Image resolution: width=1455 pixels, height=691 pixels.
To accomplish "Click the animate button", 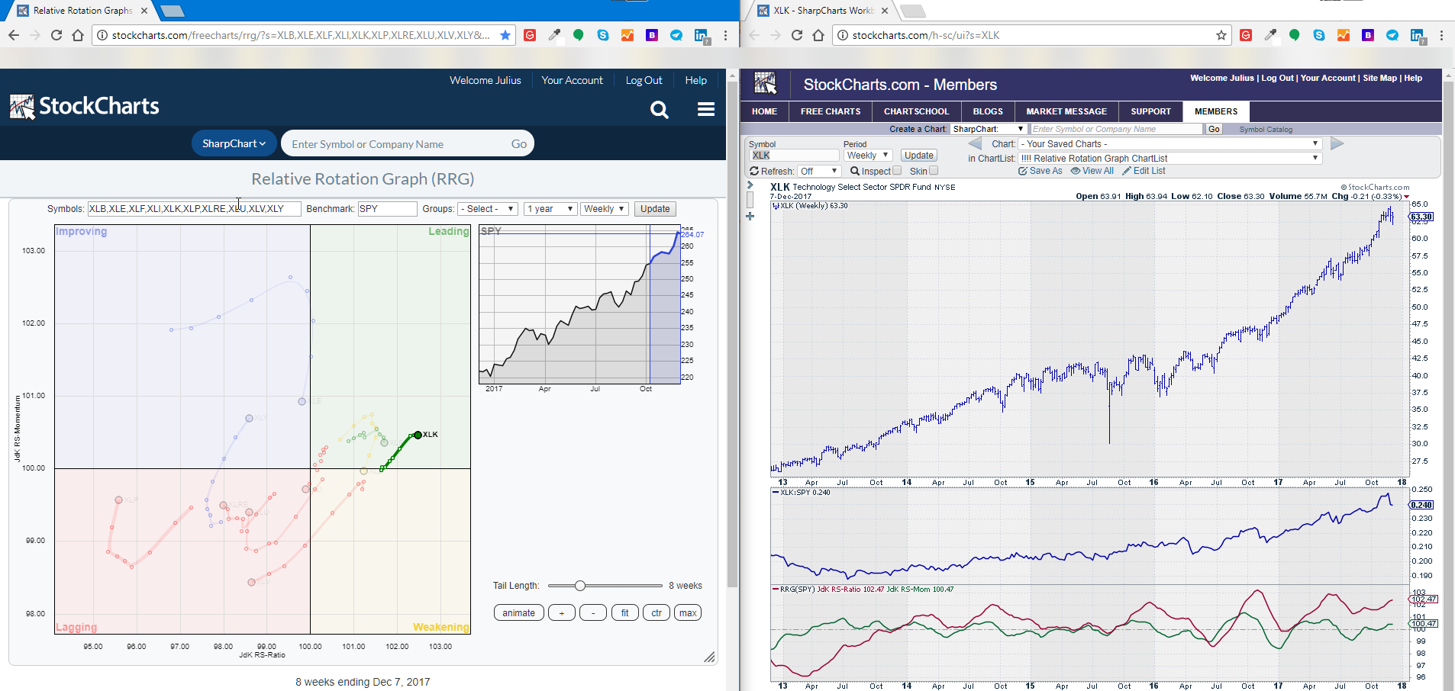I will click(x=519, y=612).
